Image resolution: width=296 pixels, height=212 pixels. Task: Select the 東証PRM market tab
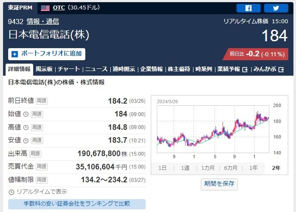(x=20, y=8)
